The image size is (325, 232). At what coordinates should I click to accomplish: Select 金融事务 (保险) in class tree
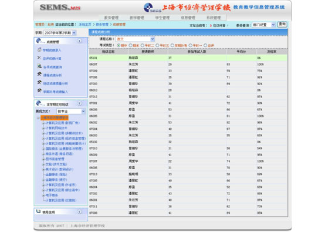pos(56,174)
